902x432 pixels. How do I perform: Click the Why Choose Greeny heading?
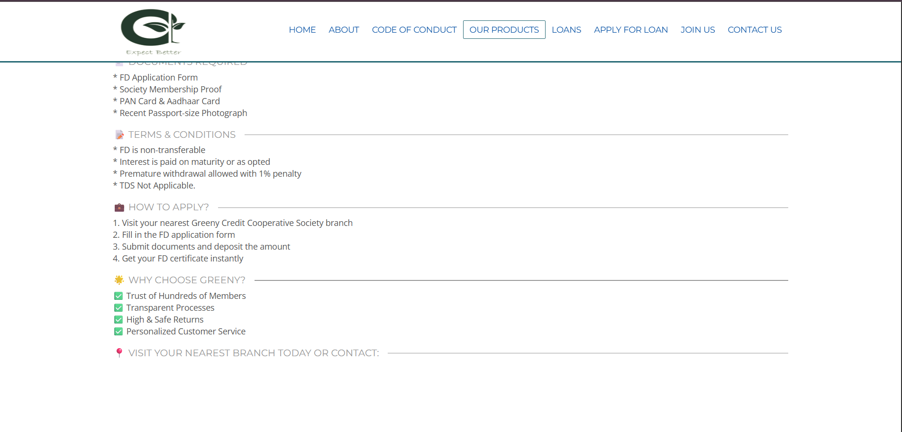pyautogui.click(x=187, y=280)
